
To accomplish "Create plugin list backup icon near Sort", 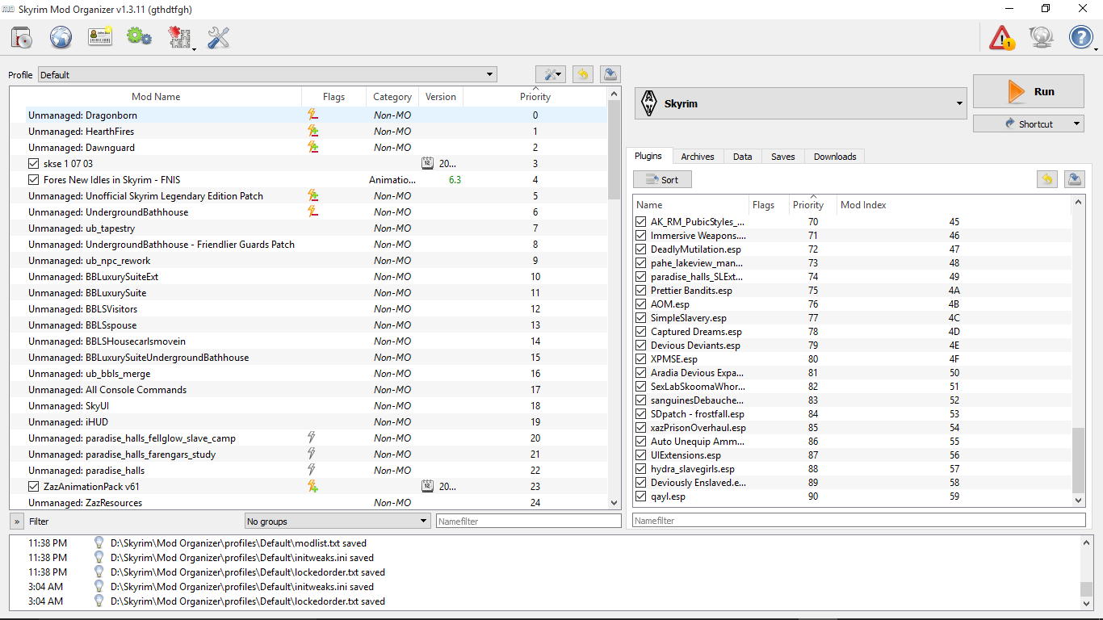I will [x=1074, y=179].
